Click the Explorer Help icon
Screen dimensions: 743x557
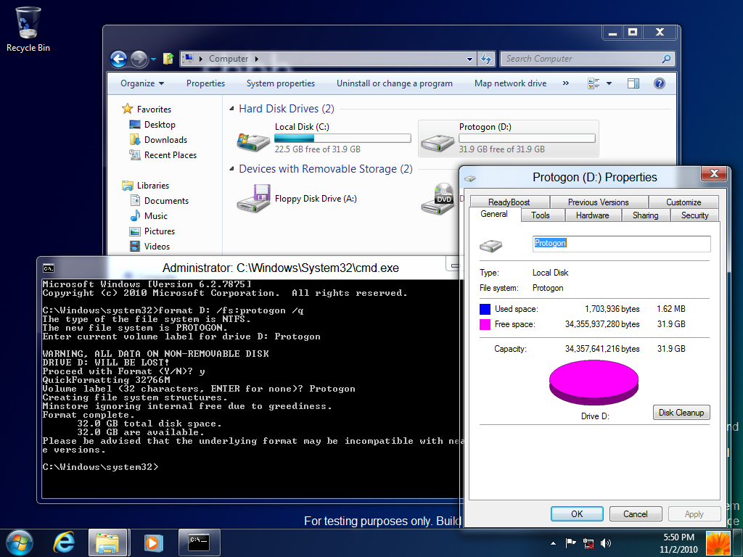pyautogui.click(x=659, y=83)
